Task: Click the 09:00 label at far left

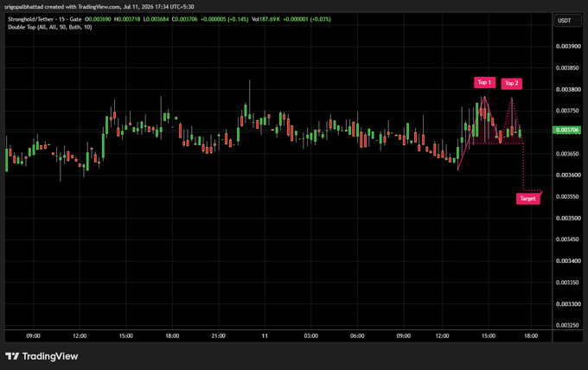Action: click(33, 336)
